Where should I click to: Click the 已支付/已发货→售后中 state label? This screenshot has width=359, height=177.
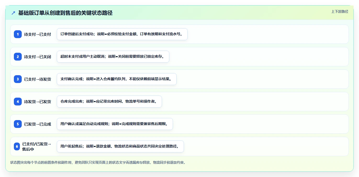tap(37, 146)
